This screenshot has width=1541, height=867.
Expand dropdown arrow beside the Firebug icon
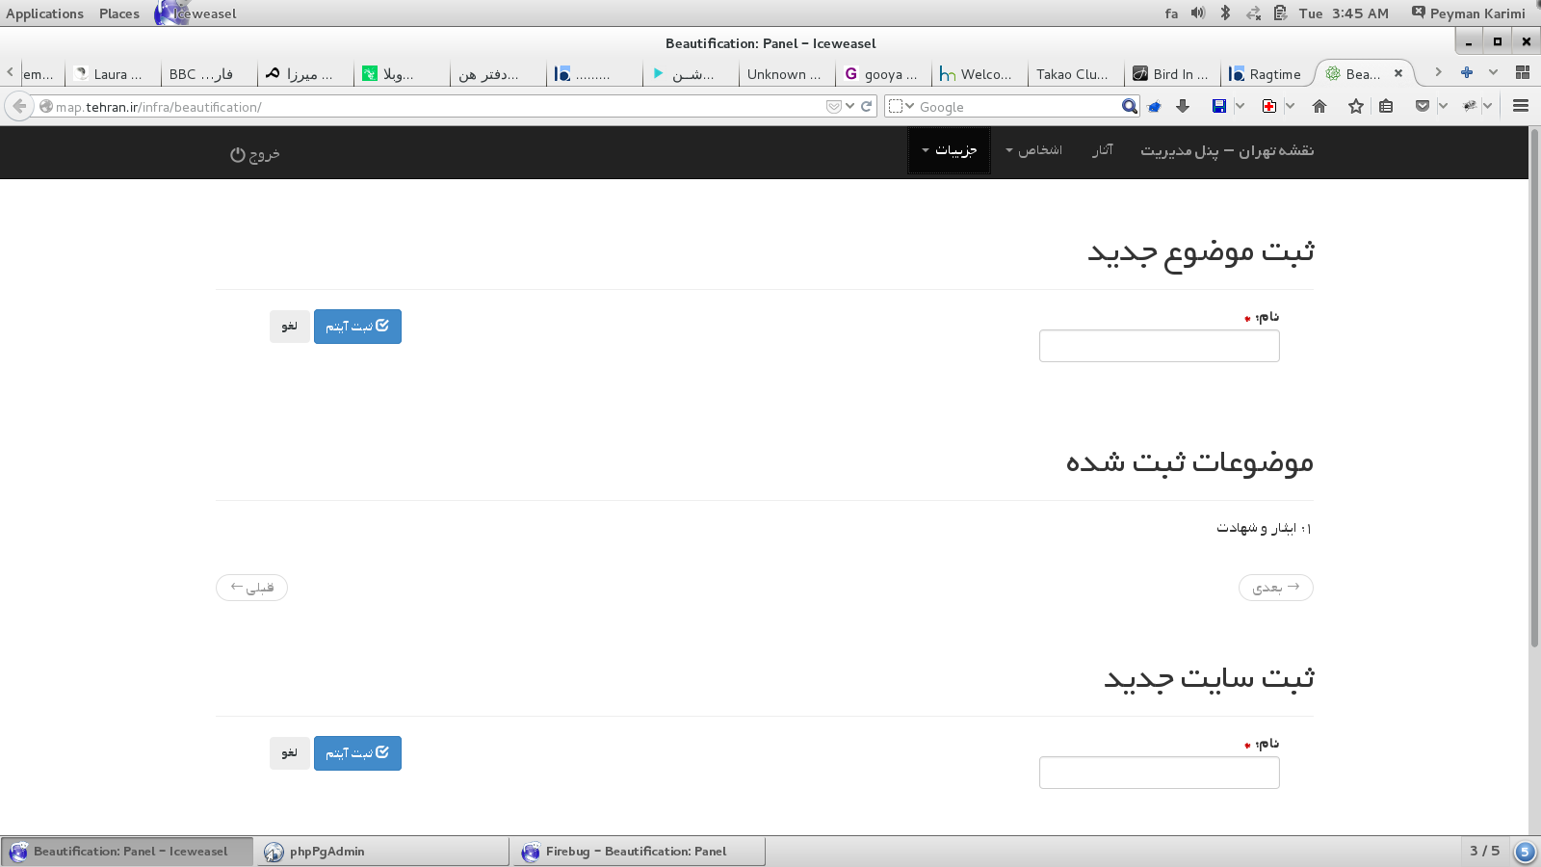(1488, 107)
